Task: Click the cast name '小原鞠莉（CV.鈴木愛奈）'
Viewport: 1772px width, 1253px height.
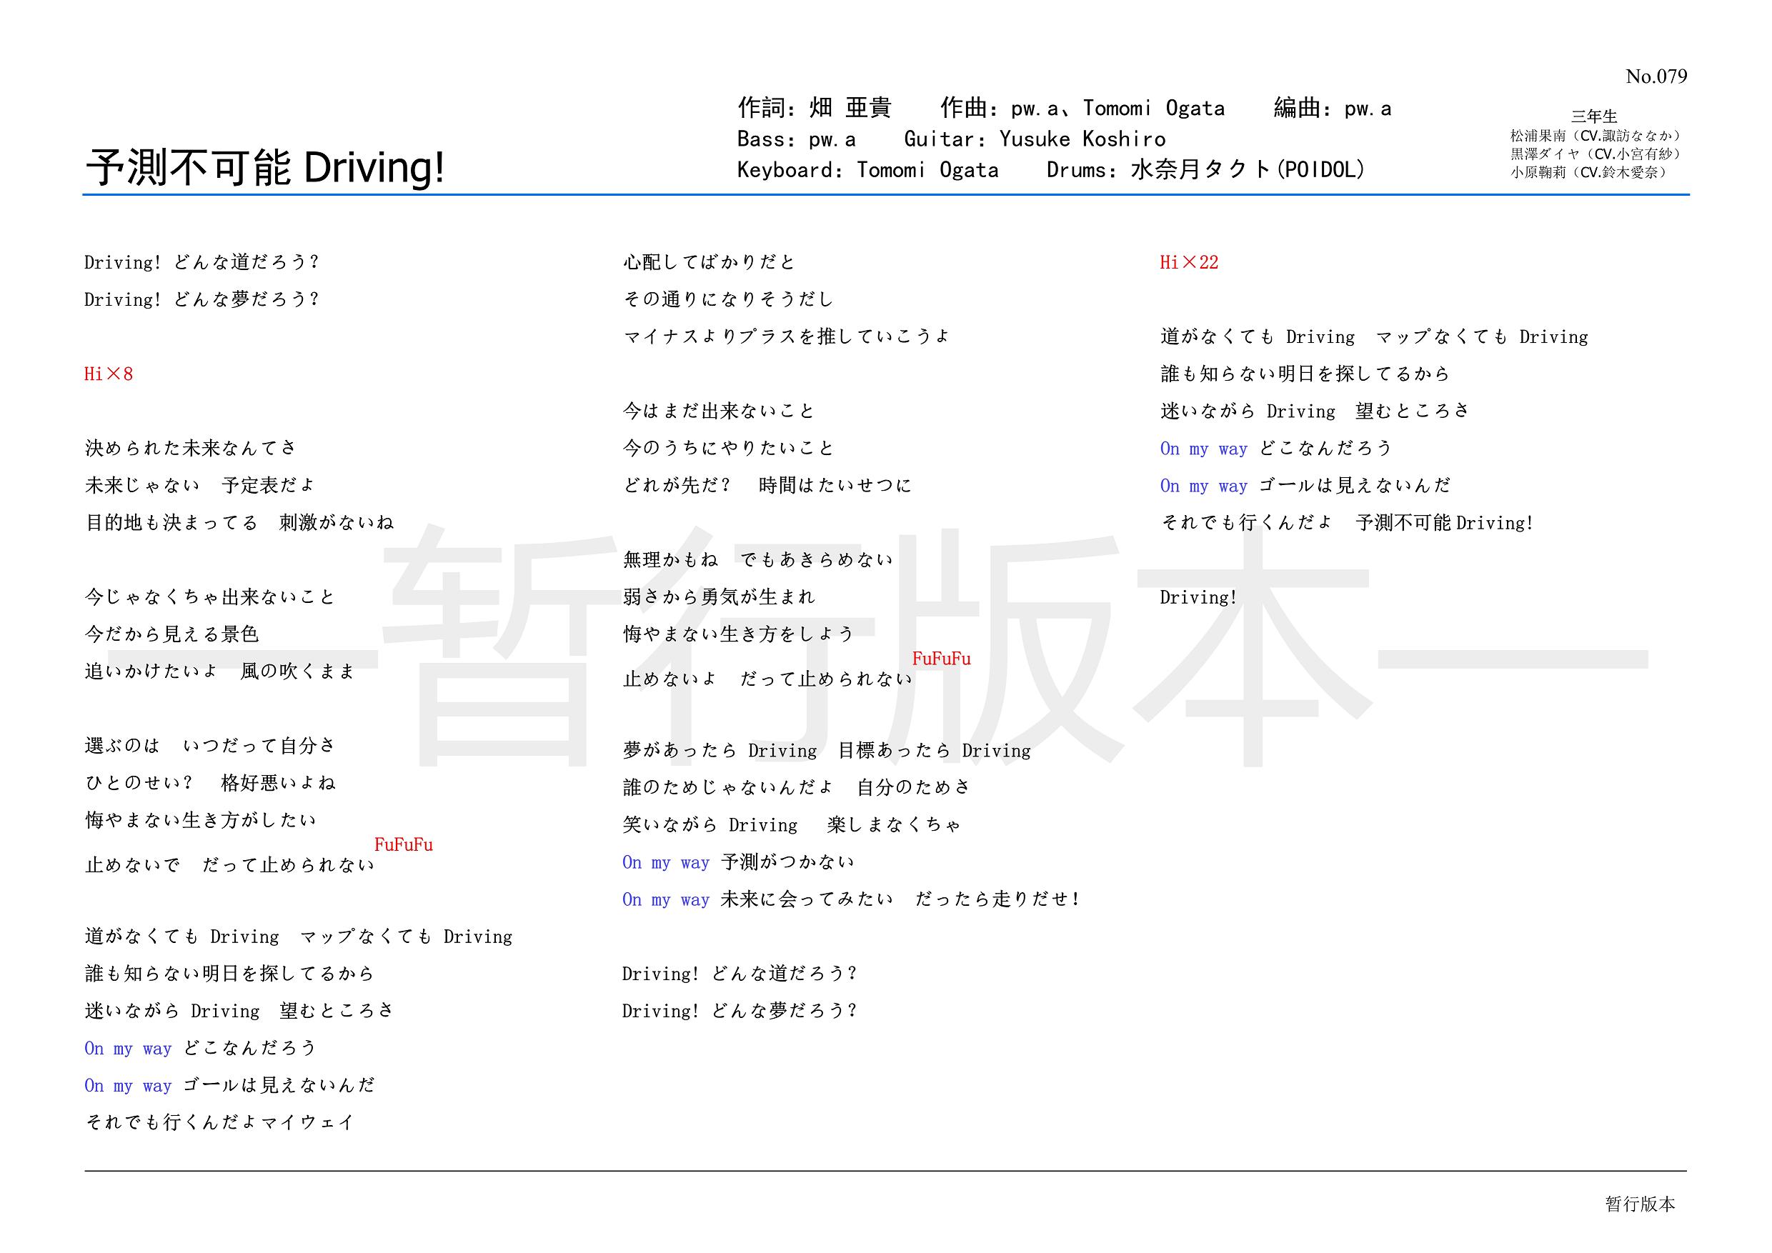Action: click(x=1590, y=173)
